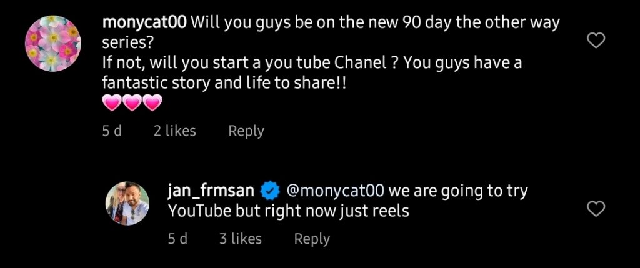Open the @monycat00 mention in the reply

[x=334, y=190]
